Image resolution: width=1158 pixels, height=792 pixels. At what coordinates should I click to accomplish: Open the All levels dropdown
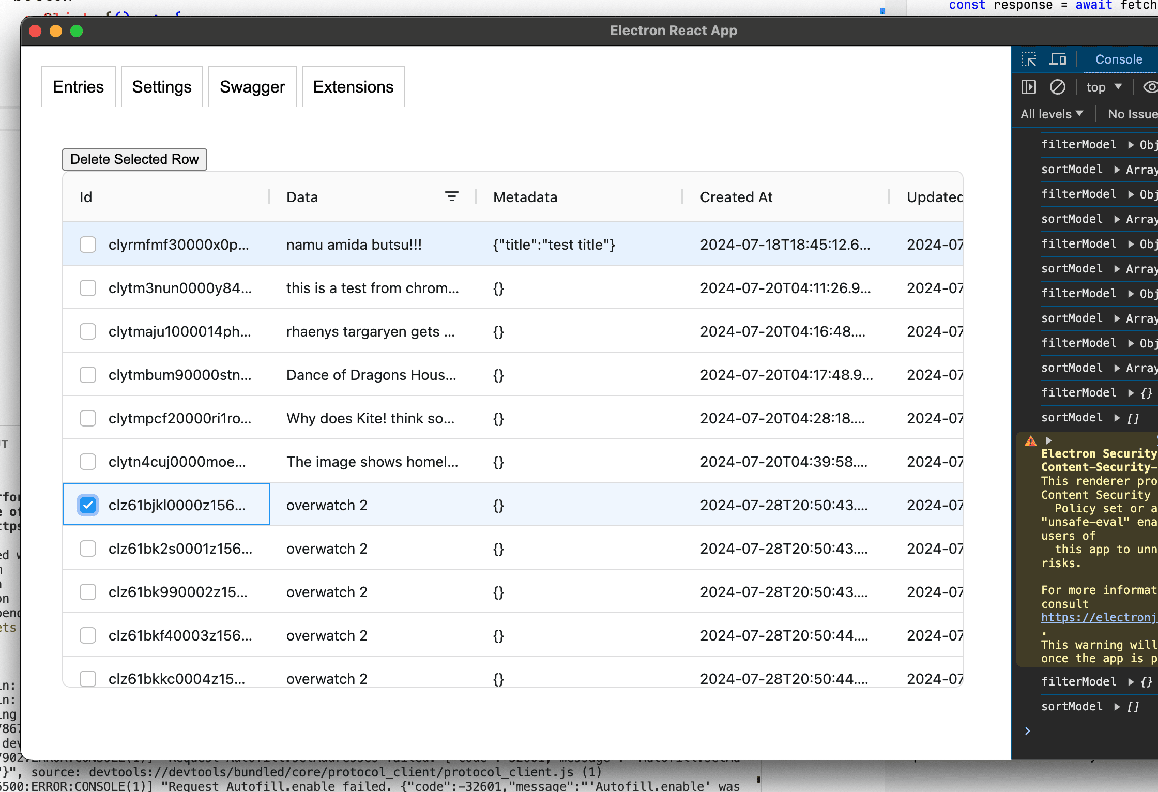pyautogui.click(x=1052, y=114)
